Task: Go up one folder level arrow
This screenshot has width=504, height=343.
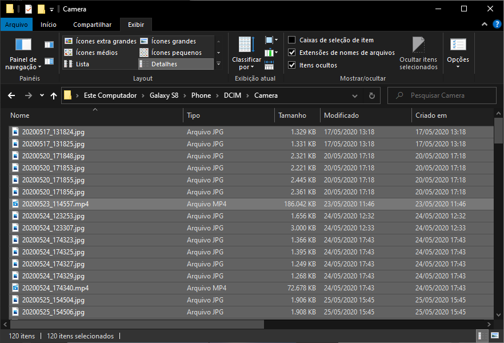Action: 54,95
